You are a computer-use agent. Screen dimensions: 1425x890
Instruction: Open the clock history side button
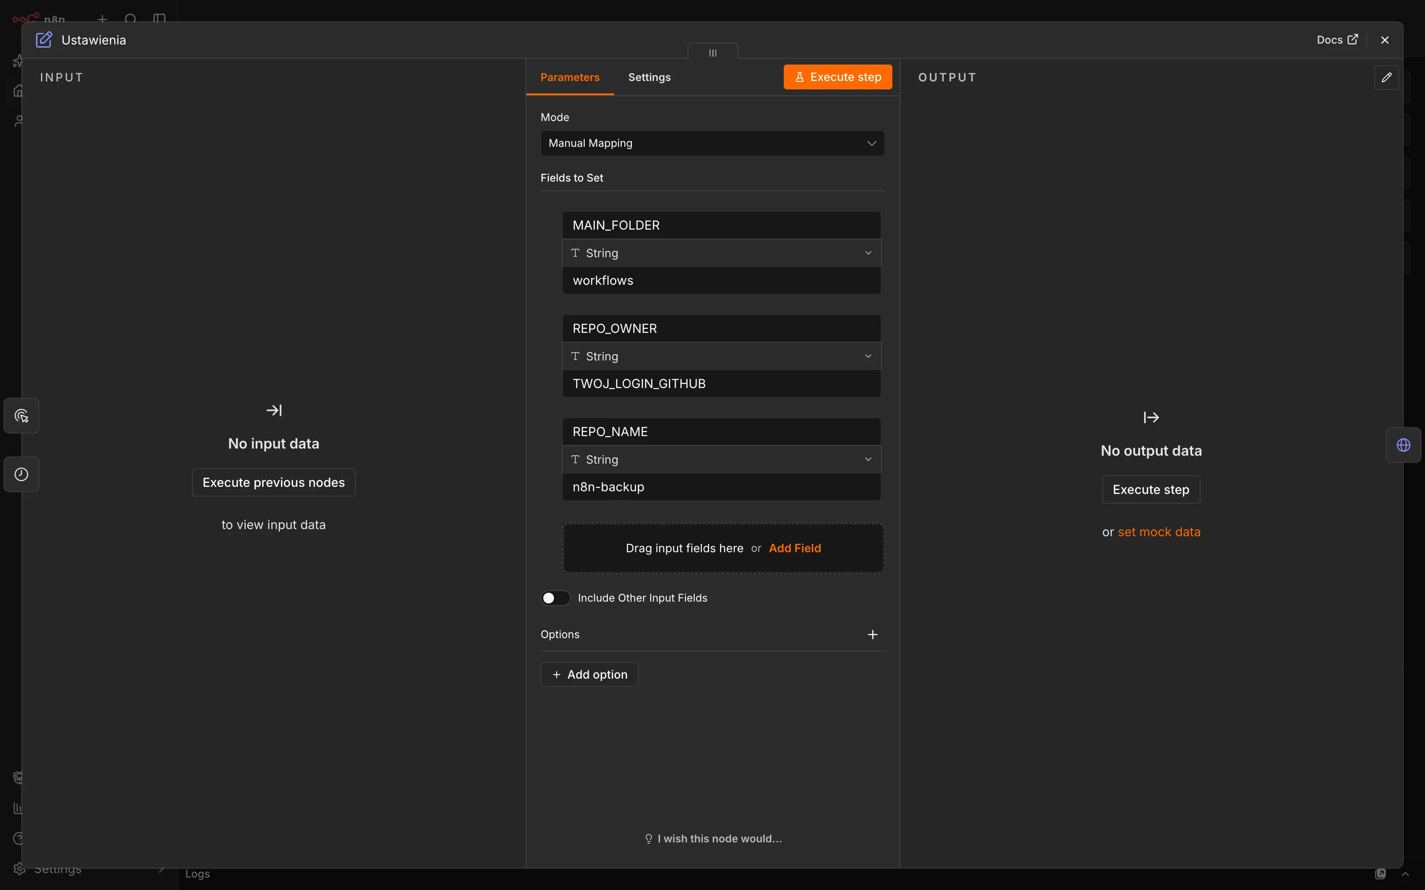pyautogui.click(x=22, y=474)
